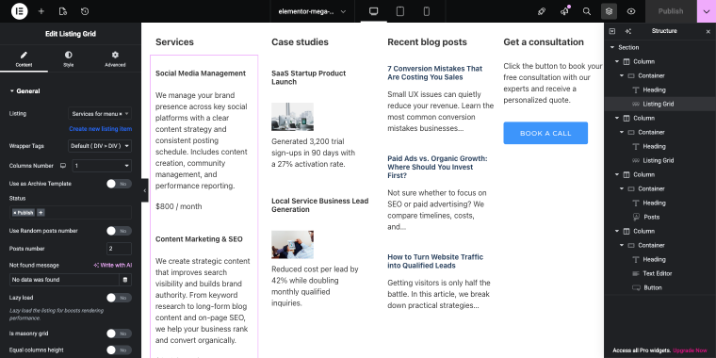The image size is (716, 358).
Task: Switch to mobile phone view icon
Action: click(x=427, y=11)
